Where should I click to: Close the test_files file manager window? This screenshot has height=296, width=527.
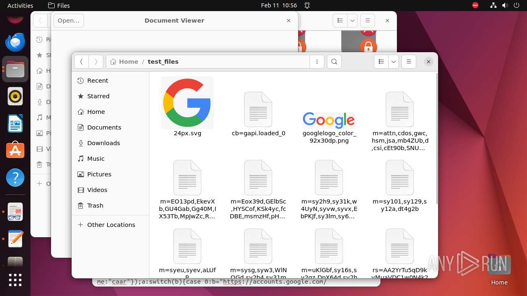429,62
